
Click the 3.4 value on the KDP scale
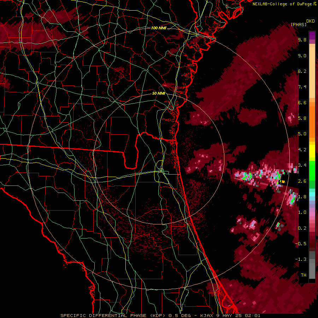pos(302,165)
